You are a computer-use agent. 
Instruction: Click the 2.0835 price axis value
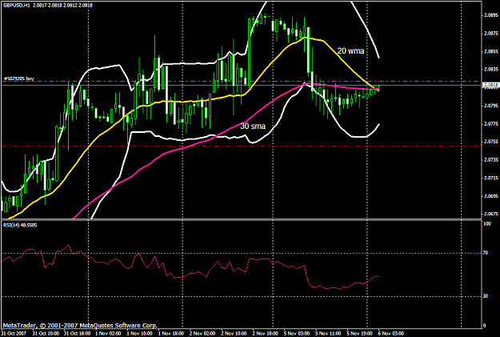coord(490,70)
